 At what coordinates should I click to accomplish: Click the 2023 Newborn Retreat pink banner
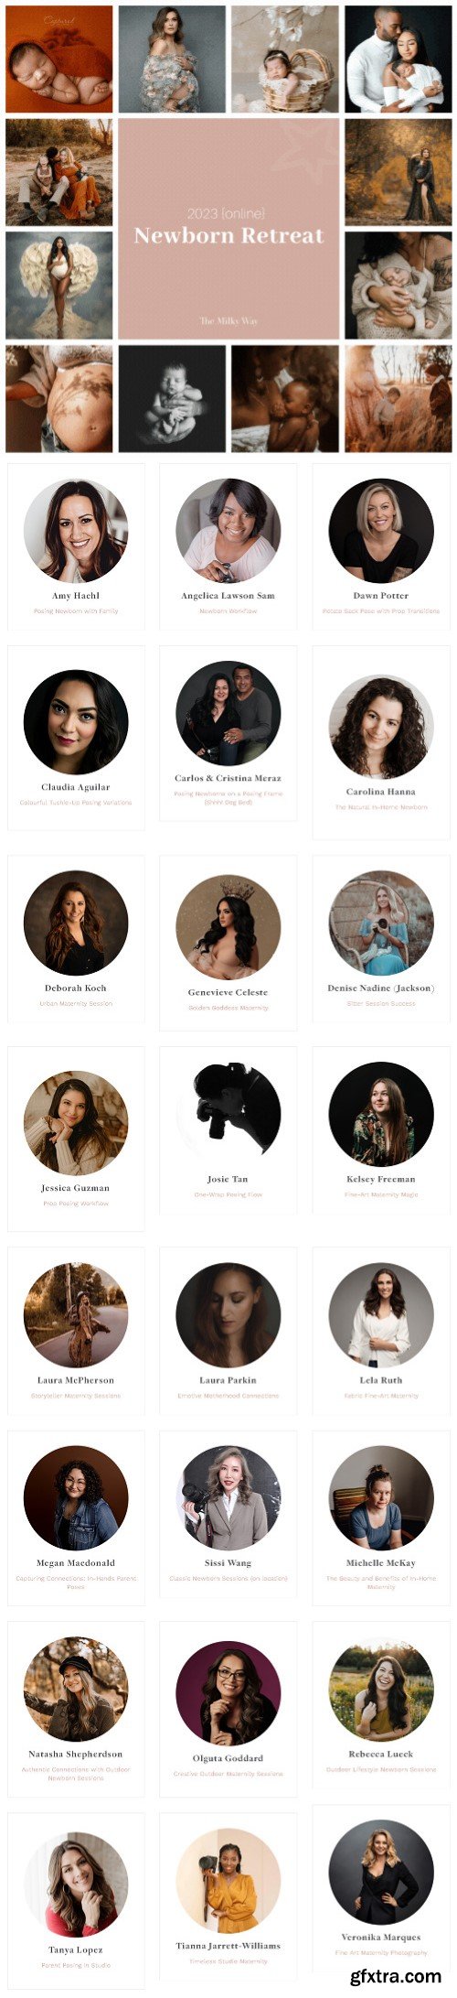228,229
